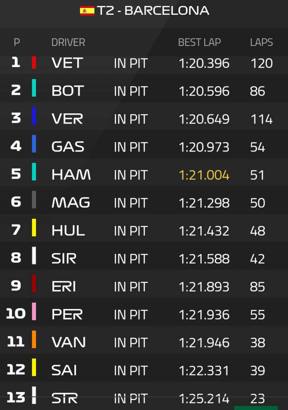This screenshot has width=288, height=410.
Task: Click VET's best lap time 1:20.396
Action: (x=204, y=63)
